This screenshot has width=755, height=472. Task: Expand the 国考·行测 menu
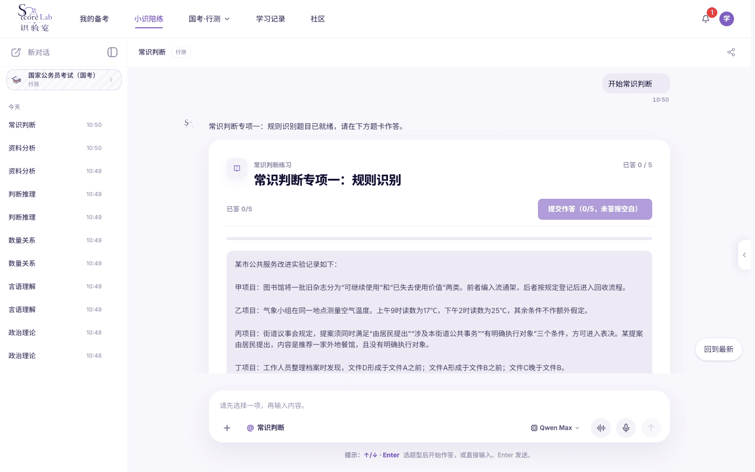[209, 19]
